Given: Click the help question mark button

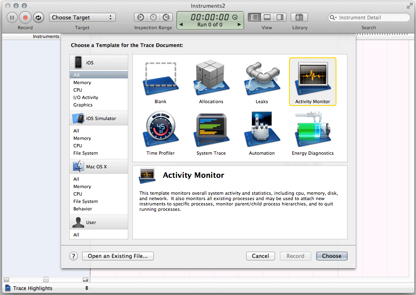Looking at the screenshot, I should [x=74, y=256].
